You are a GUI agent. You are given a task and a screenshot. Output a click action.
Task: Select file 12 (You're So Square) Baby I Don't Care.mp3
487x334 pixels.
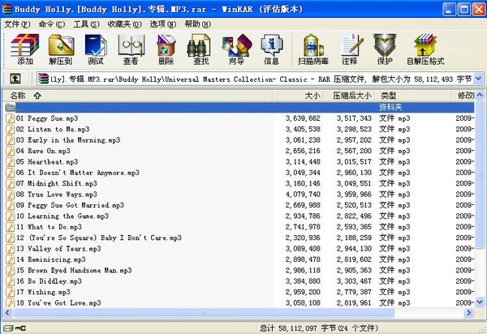click(239, 238)
